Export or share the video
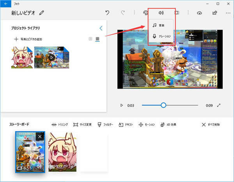The height and width of the screenshot is (182, 234). 214,13
